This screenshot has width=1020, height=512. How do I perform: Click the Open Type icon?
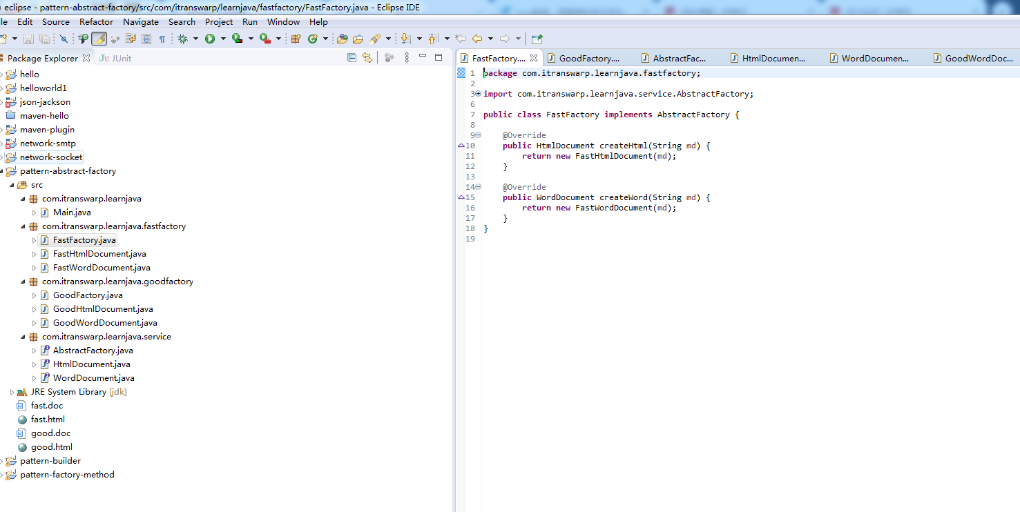pyautogui.click(x=342, y=39)
